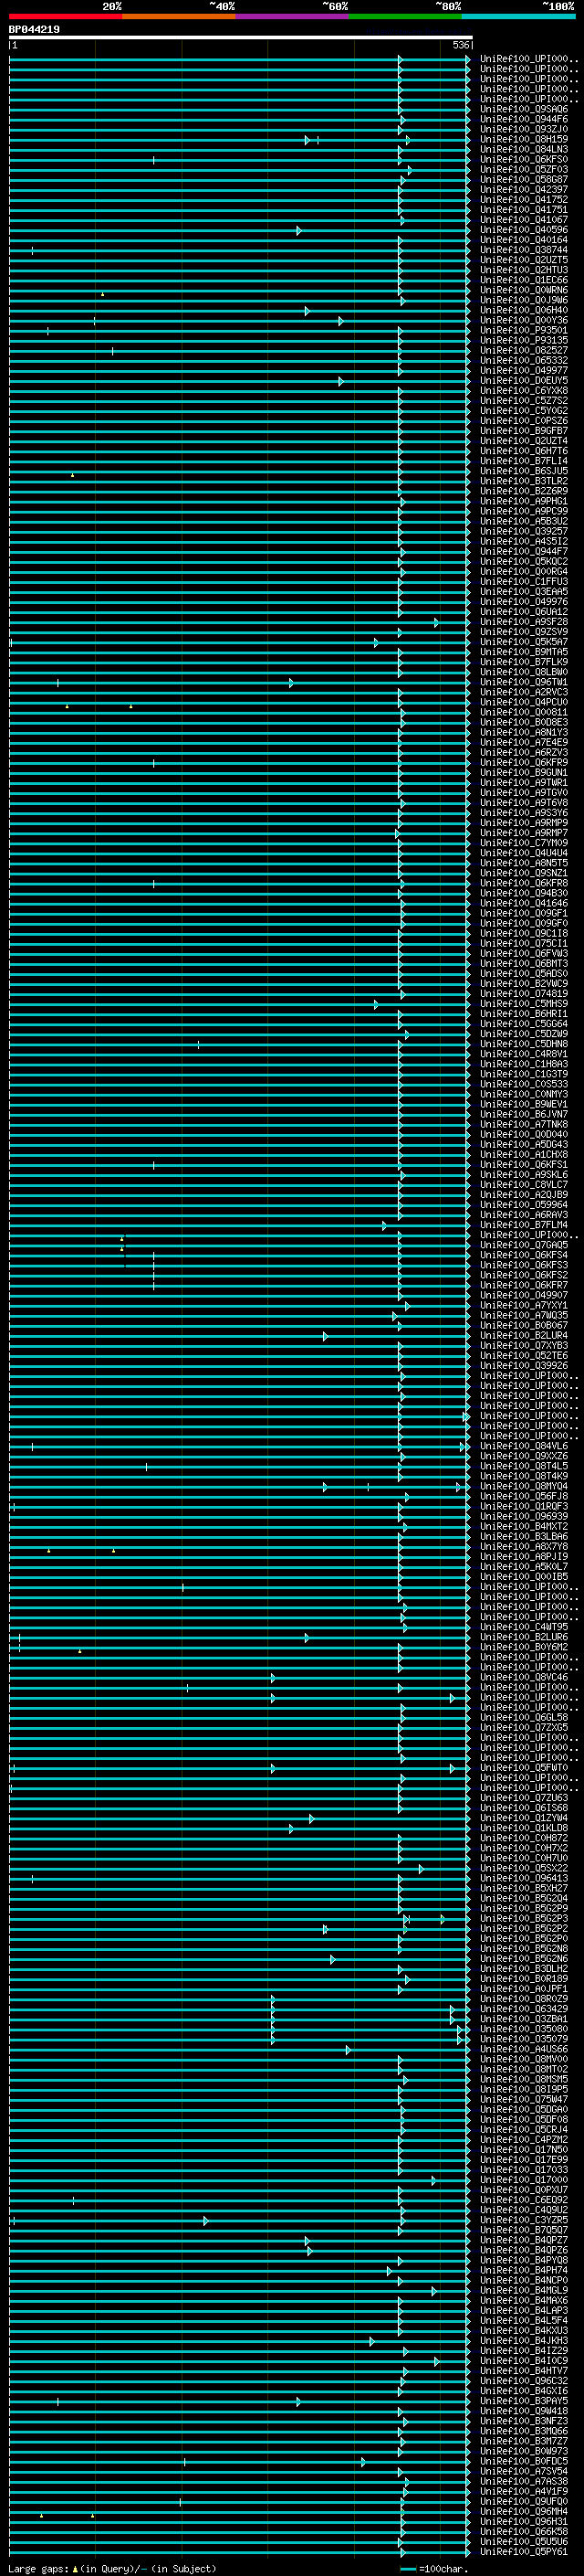
Task: Click hit name UniRef100_A6RAV3
Action: [524, 1214]
